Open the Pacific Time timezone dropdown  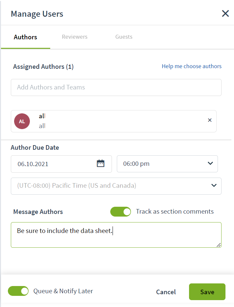coord(116,186)
